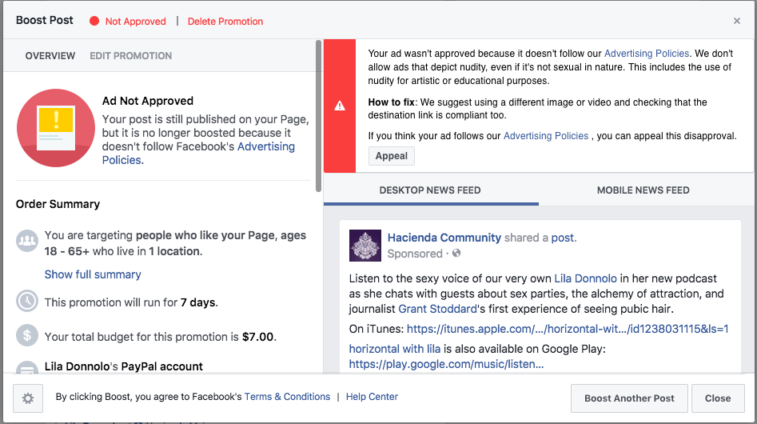Click the red warning triangle icon
The height and width of the screenshot is (424, 757).
(x=340, y=106)
